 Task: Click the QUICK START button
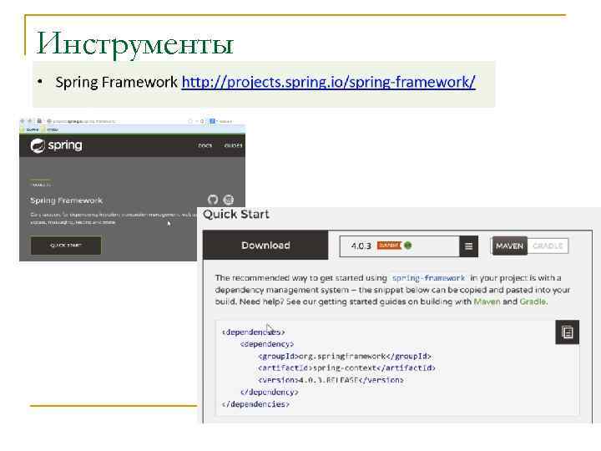click(x=66, y=245)
